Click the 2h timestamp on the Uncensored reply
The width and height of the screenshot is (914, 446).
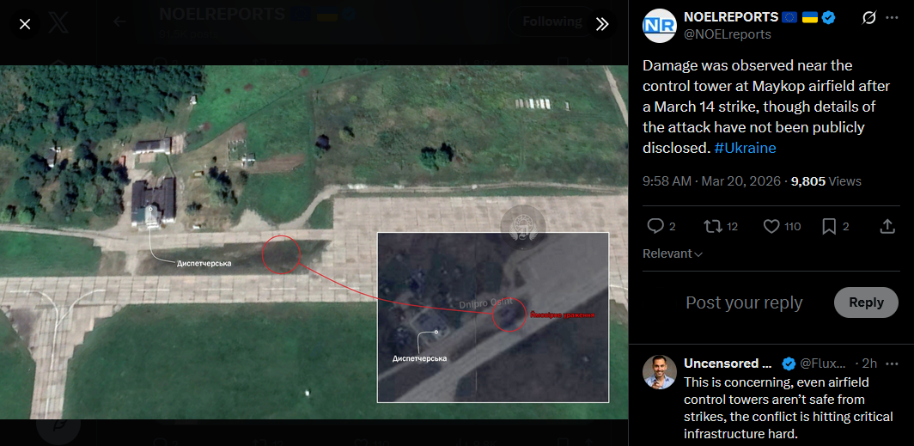869,364
